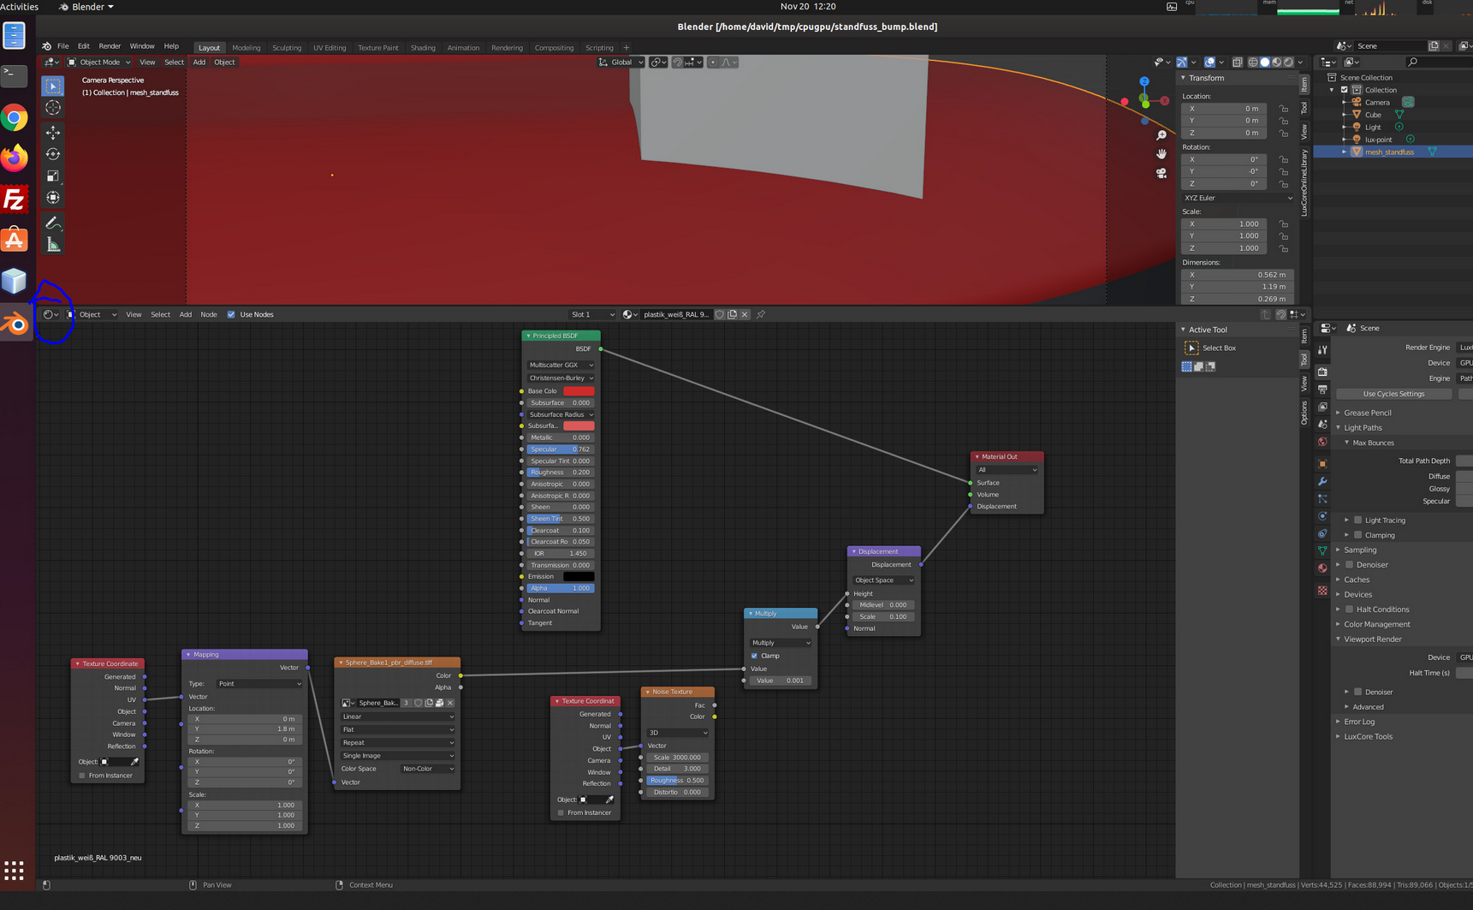Image resolution: width=1473 pixels, height=910 pixels.
Task: Open the Render menu
Action: point(110,46)
